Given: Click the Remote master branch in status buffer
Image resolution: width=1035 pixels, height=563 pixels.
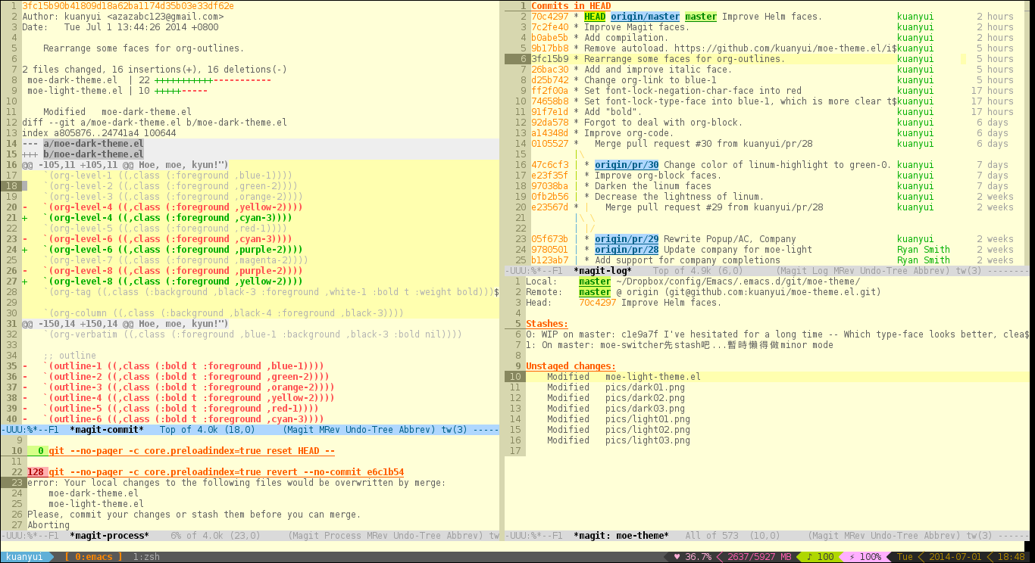Looking at the screenshot, I should [595, 292].
